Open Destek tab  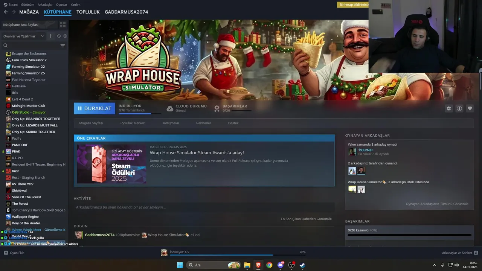233,123
